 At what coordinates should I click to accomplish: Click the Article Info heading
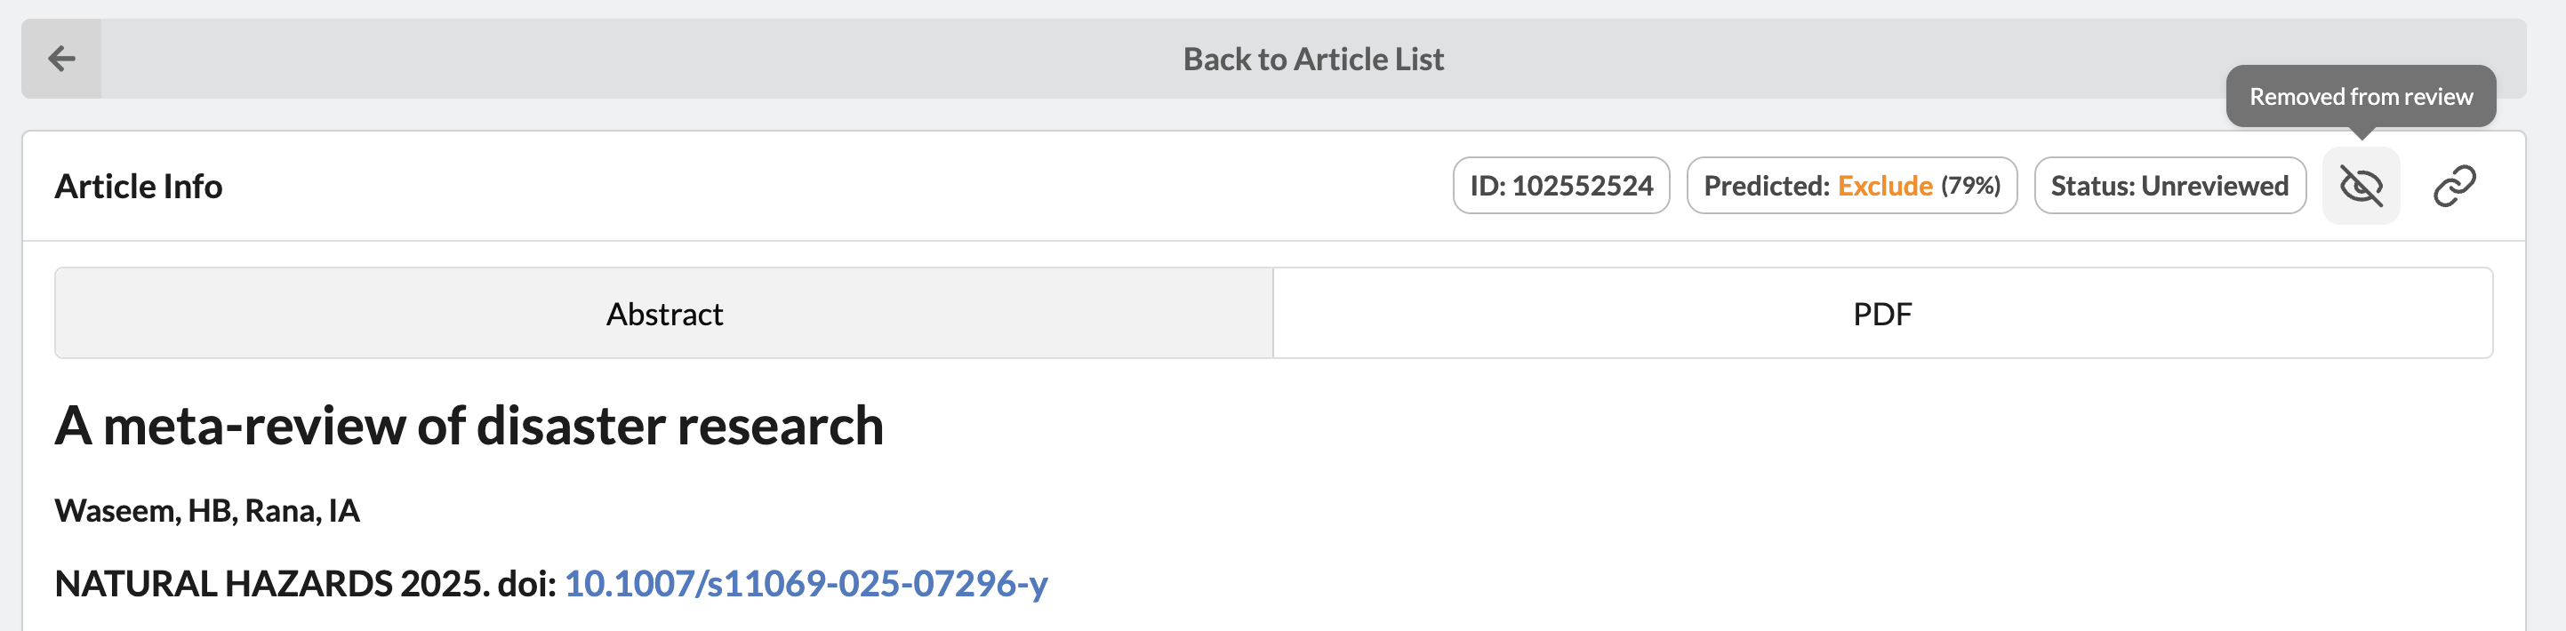[x=139, y=186]
